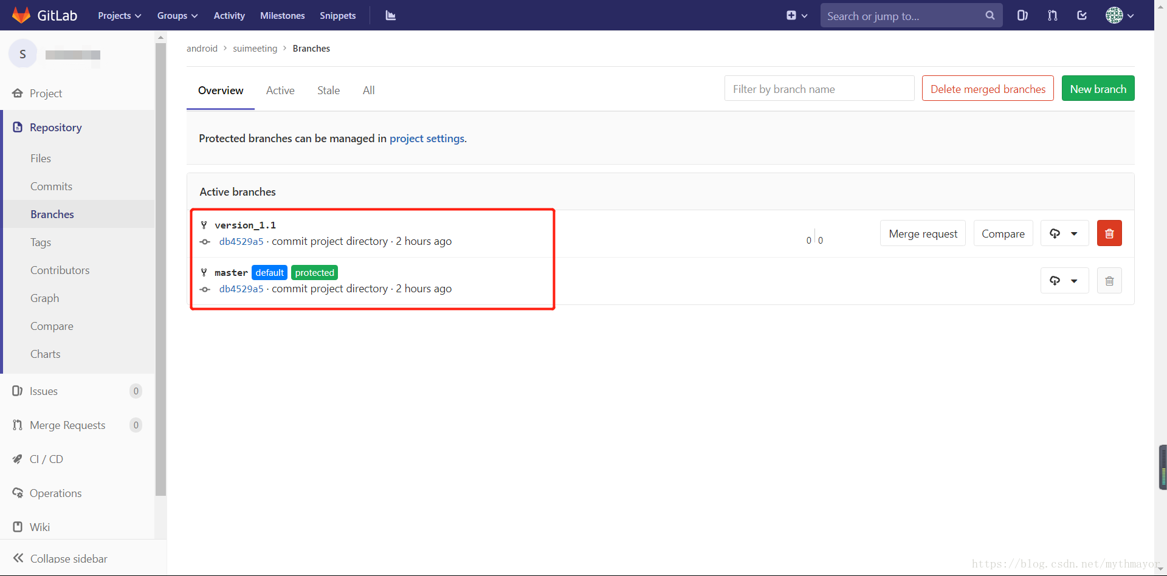1167x576 pixels.
Task: Open Issues icon in top bar
Action: click(1022, 16)
